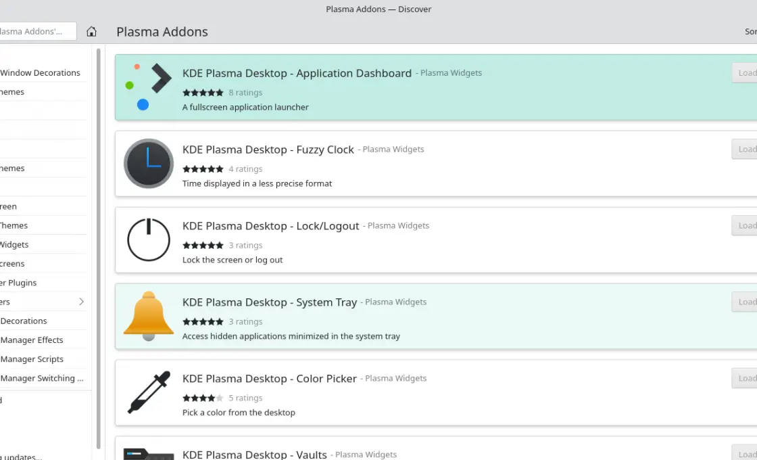This screenshot has height=460, width=757.
Task: Click 'Access hidden applications minimized in the system tray'
Action: (291, 336)
